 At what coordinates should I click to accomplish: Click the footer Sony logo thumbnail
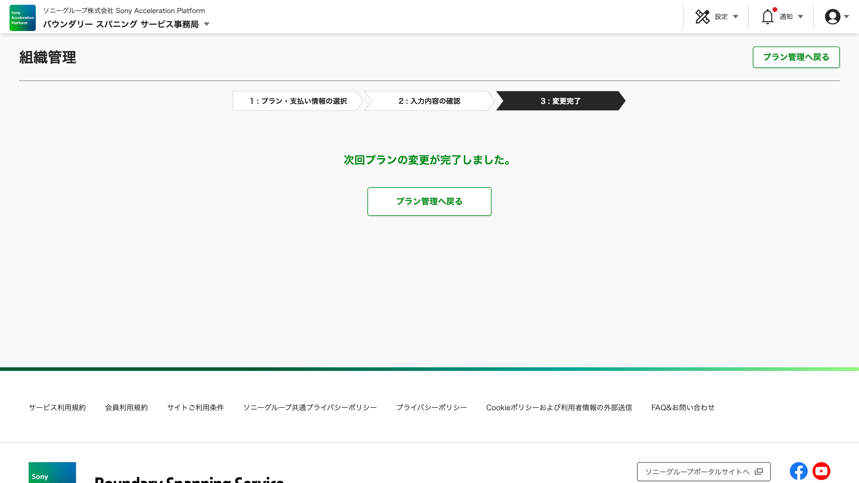[x=52, y=473]
